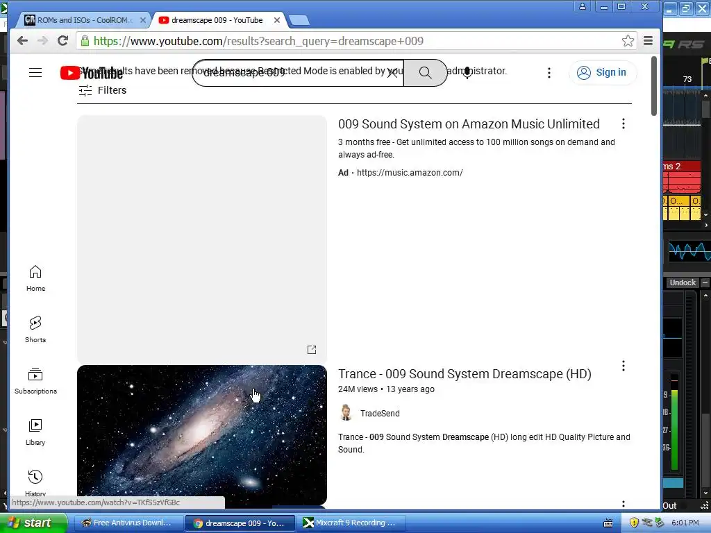Go to Home in the sidebar

[35, 278]
